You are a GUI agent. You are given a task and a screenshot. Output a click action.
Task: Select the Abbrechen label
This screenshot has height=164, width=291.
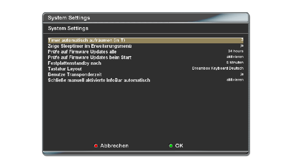coord(114,146)
